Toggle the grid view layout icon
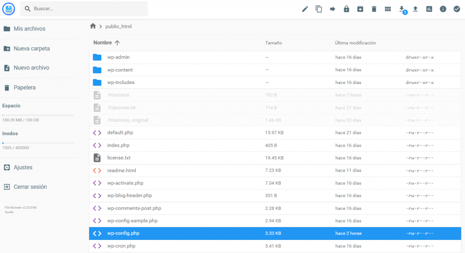The image size is (465, 253). click(x=388, y=9)
